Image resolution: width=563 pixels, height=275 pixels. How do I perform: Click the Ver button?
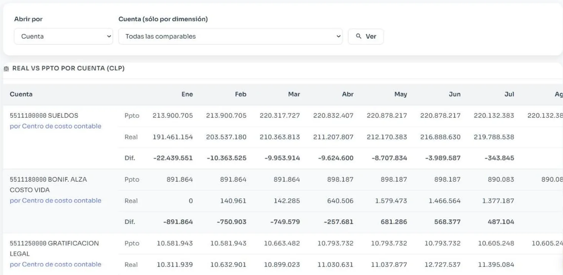(366, 36)
